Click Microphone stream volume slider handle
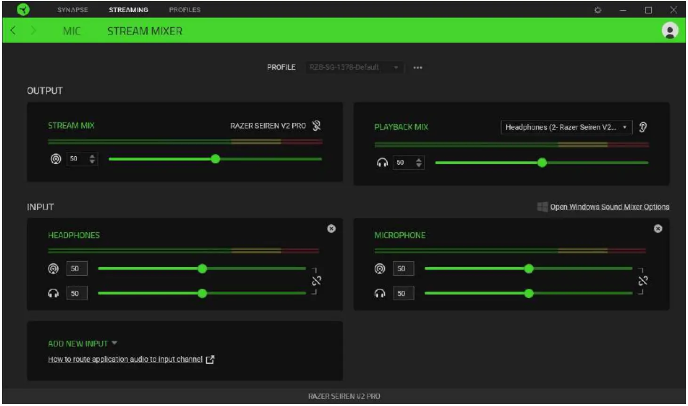This screenshot has width=688, height=406. (x=529, y=269)
